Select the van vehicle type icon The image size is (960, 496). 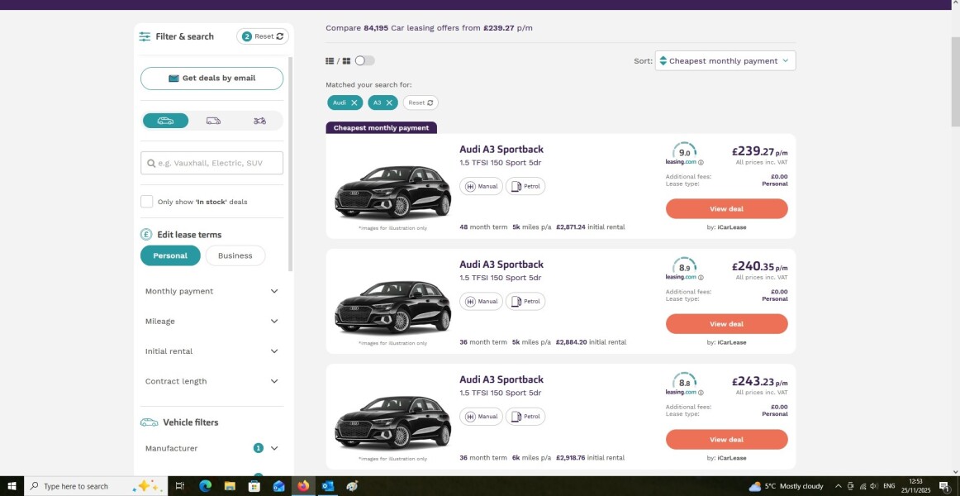click(x=213, y=121)
